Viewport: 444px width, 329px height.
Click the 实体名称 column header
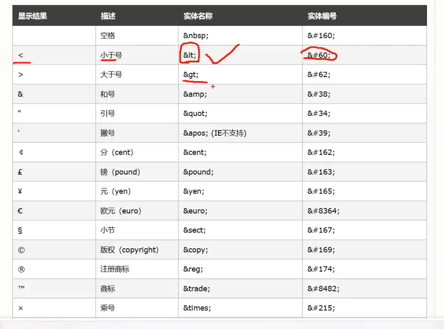pos(198,16)
